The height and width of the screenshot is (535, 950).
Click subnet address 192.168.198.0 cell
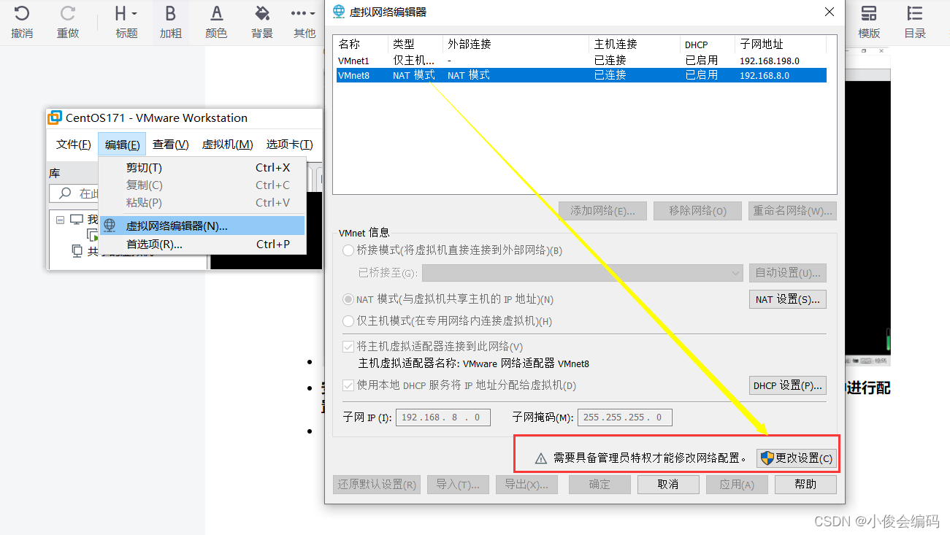coord(770,61)
